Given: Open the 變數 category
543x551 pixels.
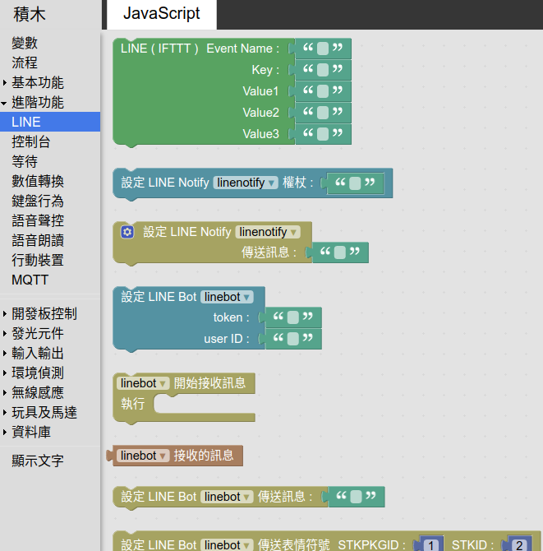Looking at the screenshot, I should (25, 43).
